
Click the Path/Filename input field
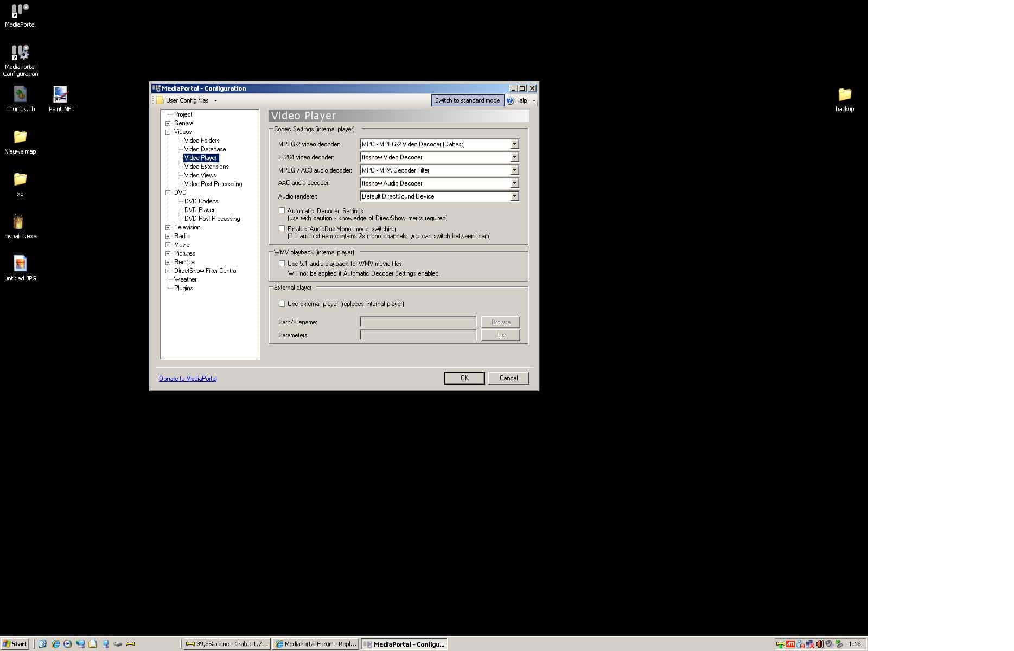click(x=418, y=322)
